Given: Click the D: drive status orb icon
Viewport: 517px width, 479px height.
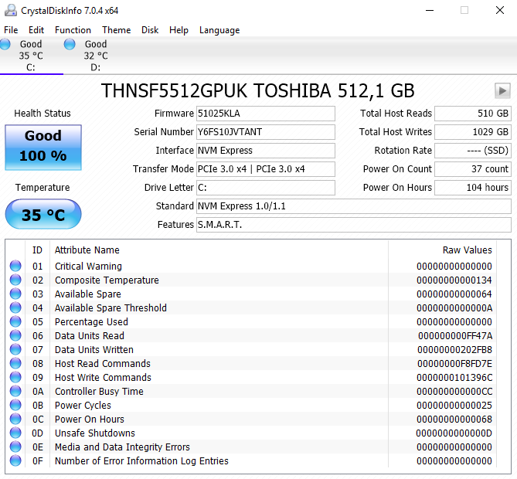Looking at the screenshot, I should click(x=70, y=44).
